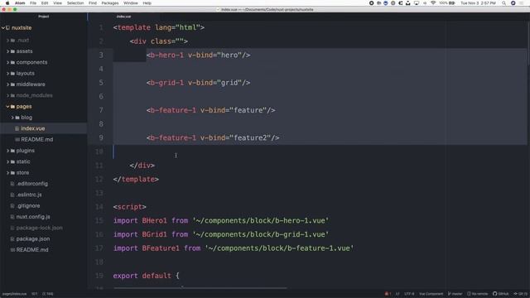Open the AirPlay display icon in menu bar
The width and height of the screenshot is (530, 298).
tap(417, 3)
